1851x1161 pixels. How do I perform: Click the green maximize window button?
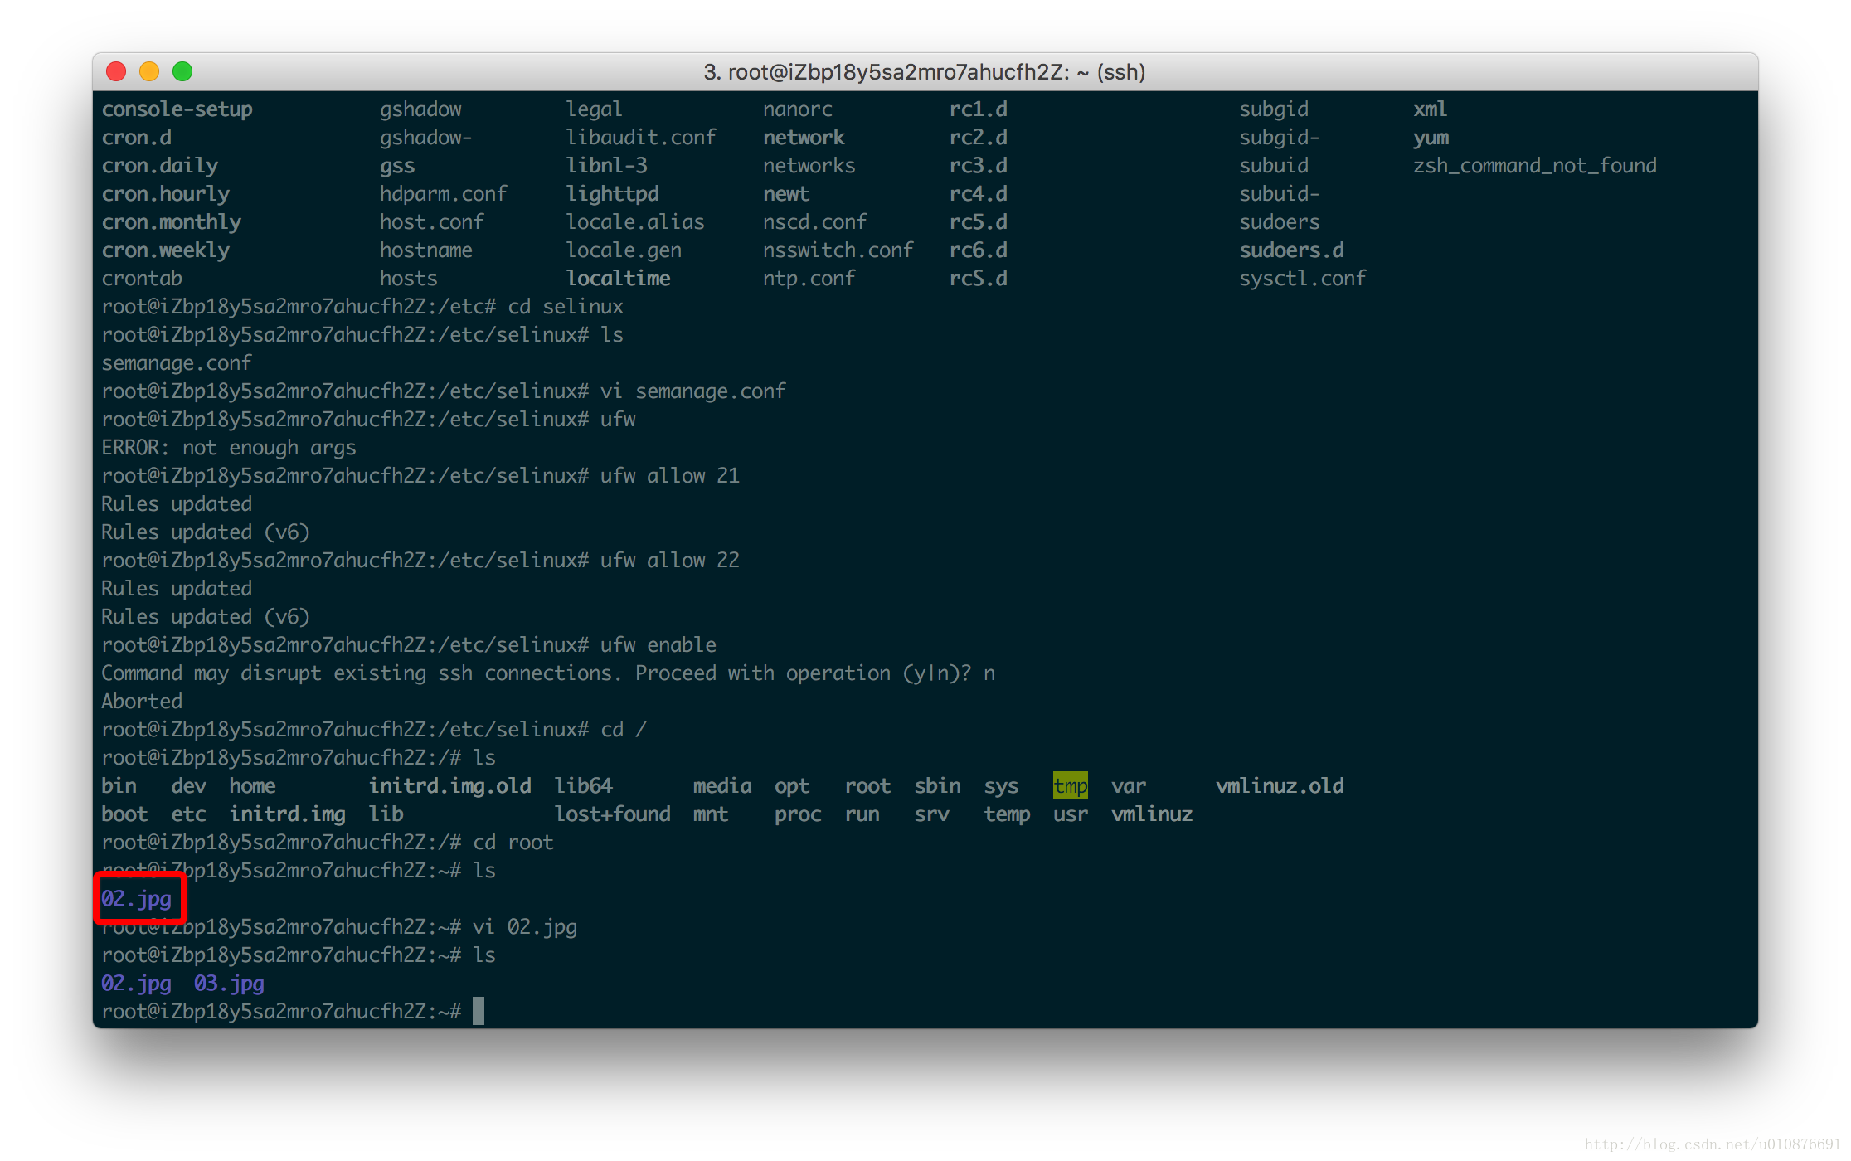point(182,72)
